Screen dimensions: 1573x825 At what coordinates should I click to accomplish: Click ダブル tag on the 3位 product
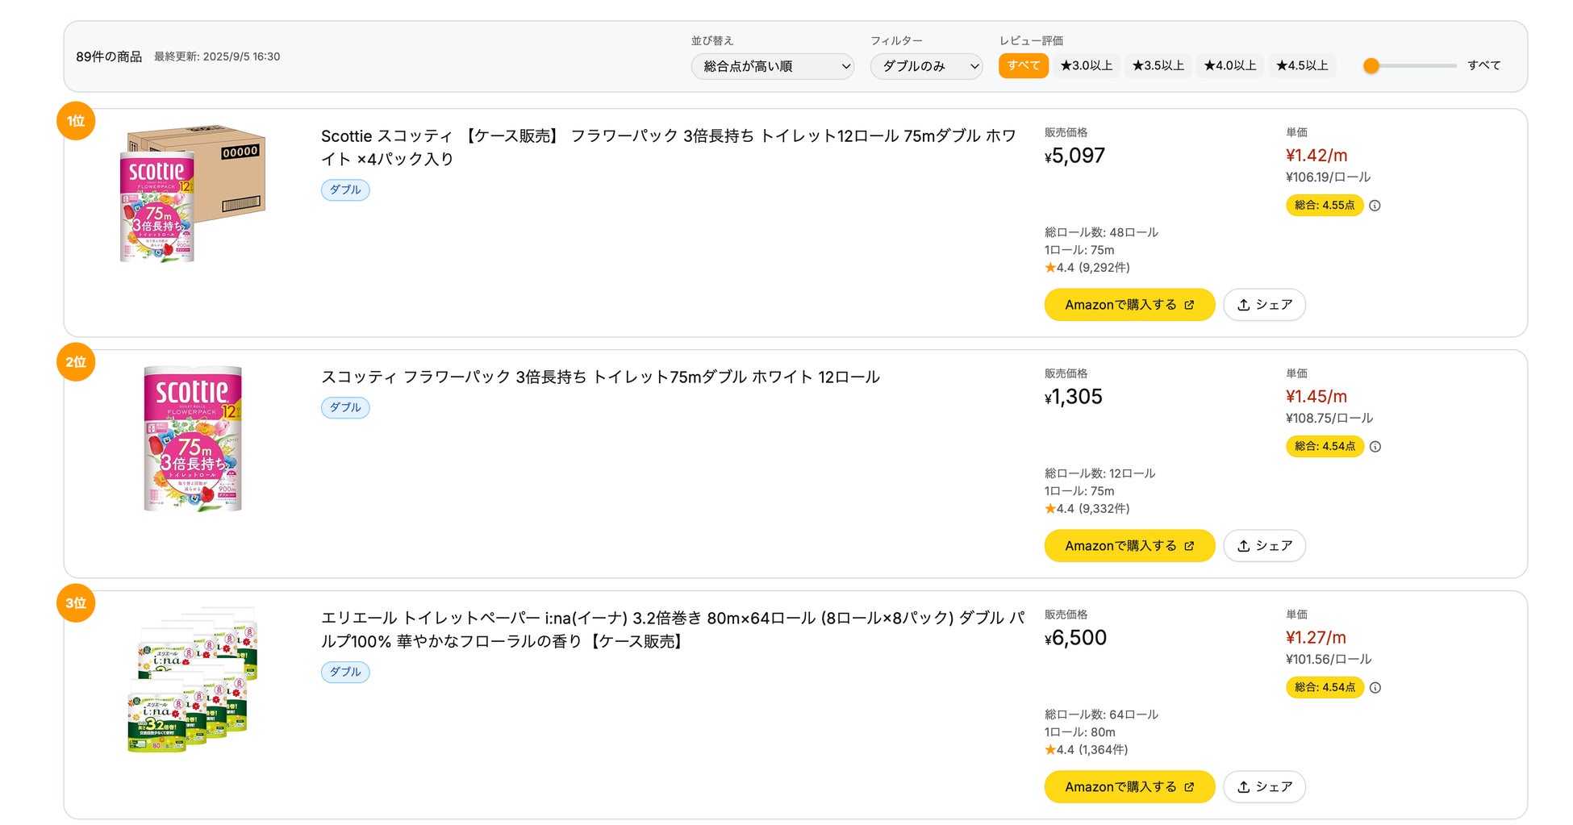coord(345,673)
